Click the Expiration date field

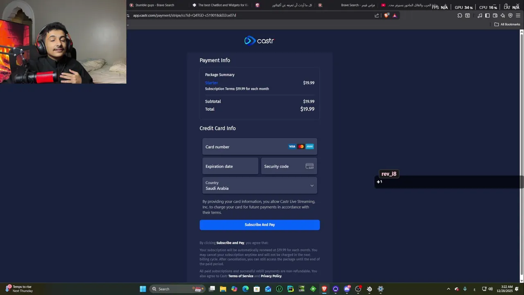tap(230, 166)
